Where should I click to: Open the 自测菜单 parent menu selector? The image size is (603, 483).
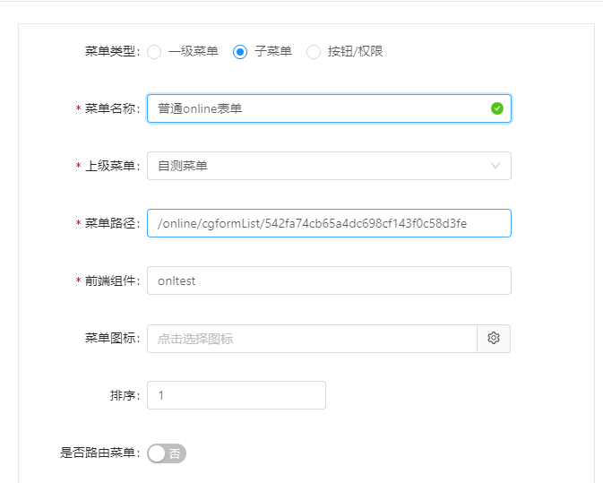pos(329,166)
